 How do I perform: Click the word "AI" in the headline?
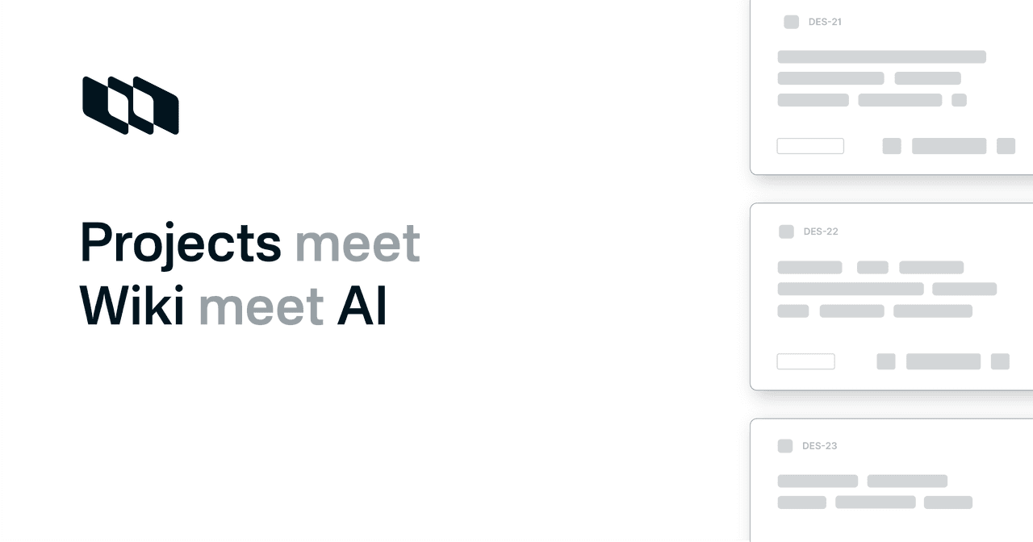(362, 306)
